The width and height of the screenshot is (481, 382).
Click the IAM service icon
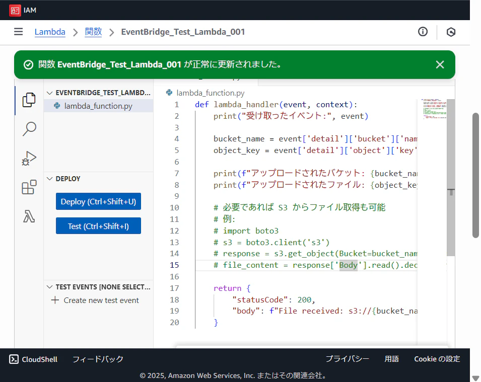(15, 10)
